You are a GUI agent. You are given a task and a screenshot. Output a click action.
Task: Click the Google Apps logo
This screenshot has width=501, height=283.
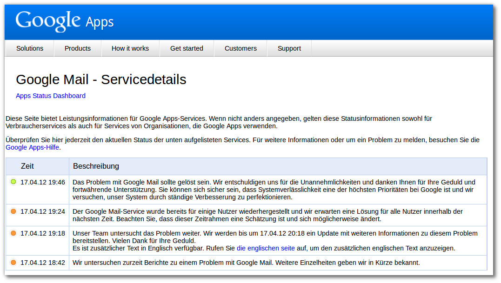pos(65,21)
